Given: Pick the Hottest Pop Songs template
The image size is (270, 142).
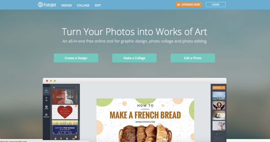Looking at the screenshot, I should [65, 127].
